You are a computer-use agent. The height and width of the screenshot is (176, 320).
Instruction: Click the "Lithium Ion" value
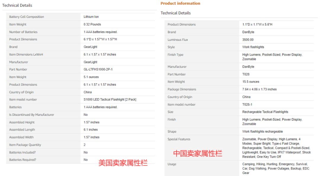[x=91, y=17]
